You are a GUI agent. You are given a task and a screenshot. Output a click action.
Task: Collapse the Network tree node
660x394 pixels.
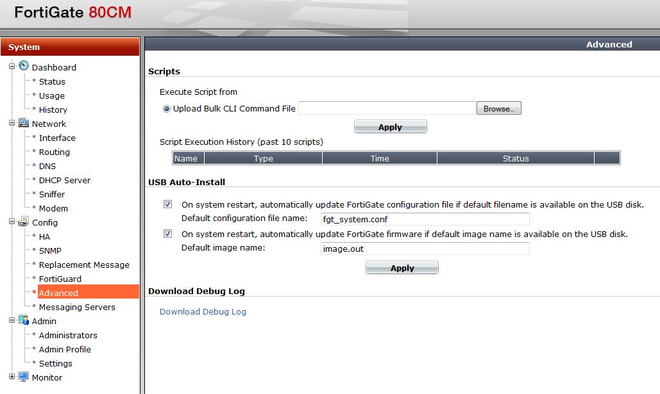[12, 123]
